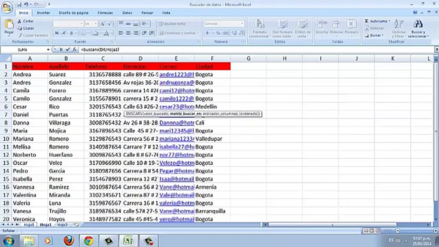Open Insert Function with the fx icon
This screenshot has height=247, width=439.
[x=74, y=49]
